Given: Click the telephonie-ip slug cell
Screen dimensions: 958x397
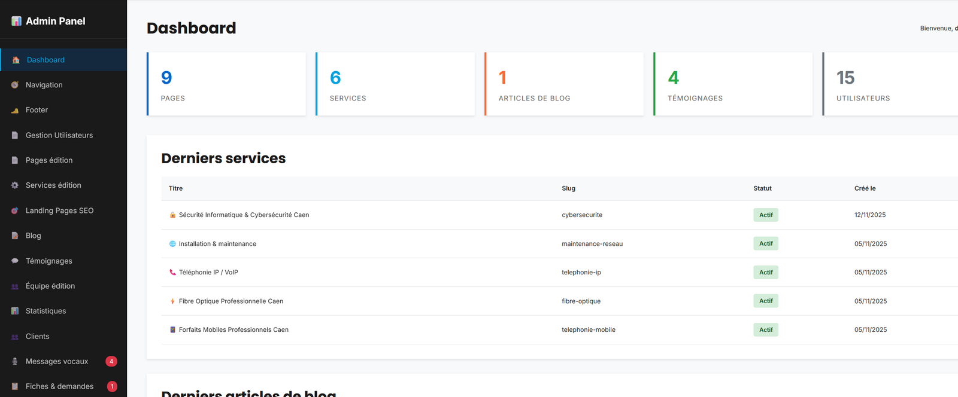Looking at the screenshot, I should [x=581, y=272].
